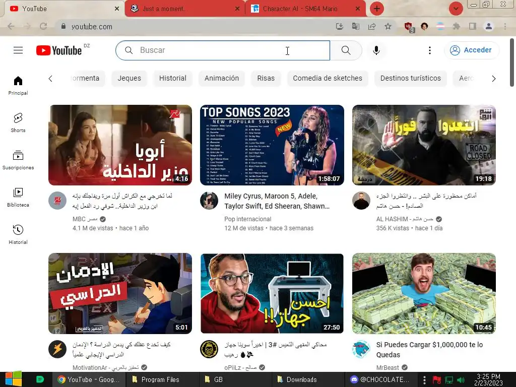The height and width of the screenshot is (387, 516).
Task: Click MrBeast channel avatar
Action: [361, 349]
